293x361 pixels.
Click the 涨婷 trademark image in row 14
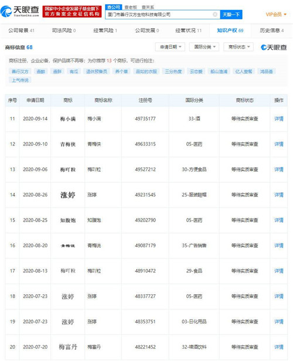click(67, 195)
